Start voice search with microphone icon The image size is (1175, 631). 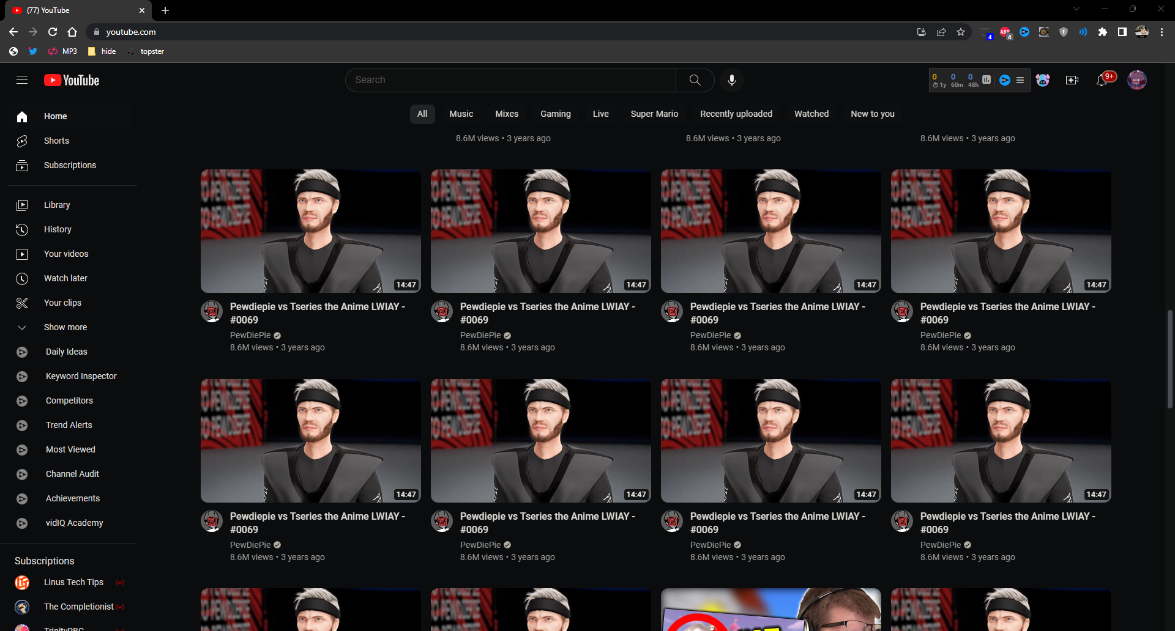(x=731, y=80)
